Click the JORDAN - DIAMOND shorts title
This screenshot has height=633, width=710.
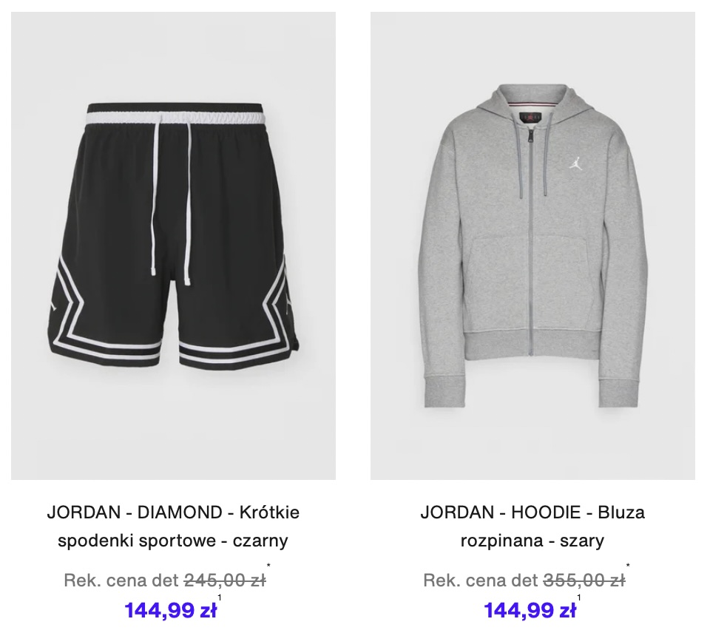pos(173,526)
